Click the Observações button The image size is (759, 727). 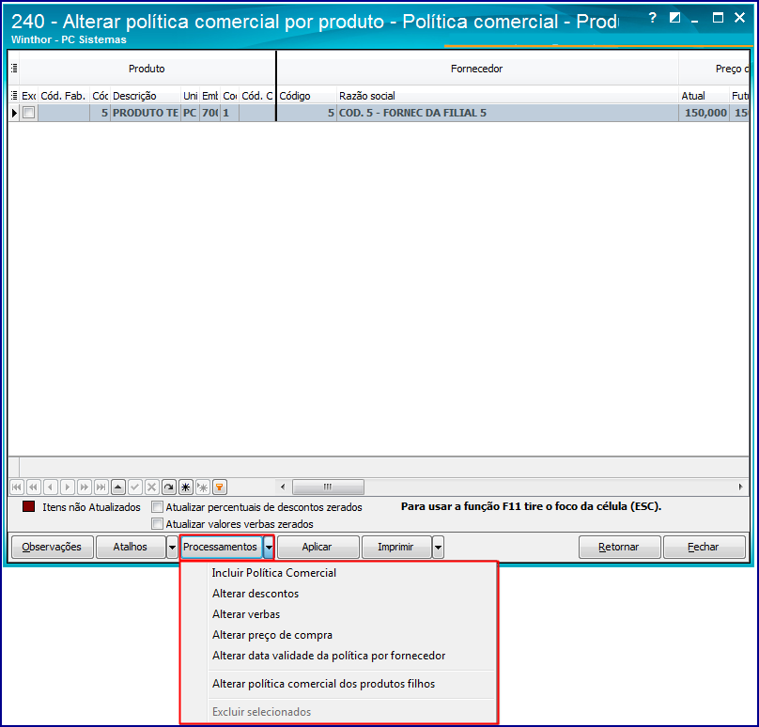coord(52,547)
